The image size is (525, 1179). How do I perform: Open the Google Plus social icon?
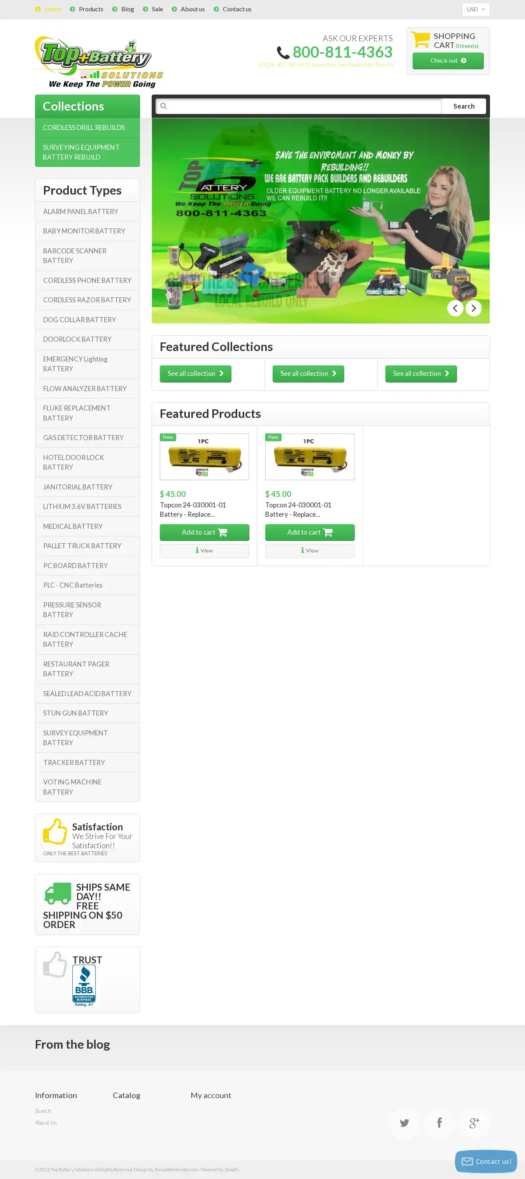tap(474, 1123)
